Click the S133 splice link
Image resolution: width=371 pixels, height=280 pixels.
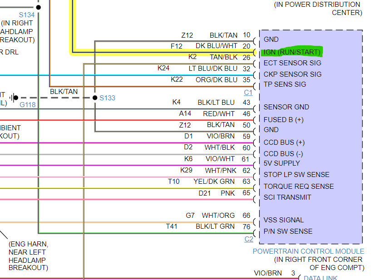(107, 98)
